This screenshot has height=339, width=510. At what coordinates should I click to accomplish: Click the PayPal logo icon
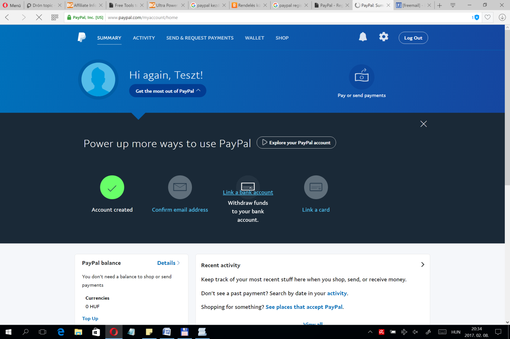tap(82, 37)
